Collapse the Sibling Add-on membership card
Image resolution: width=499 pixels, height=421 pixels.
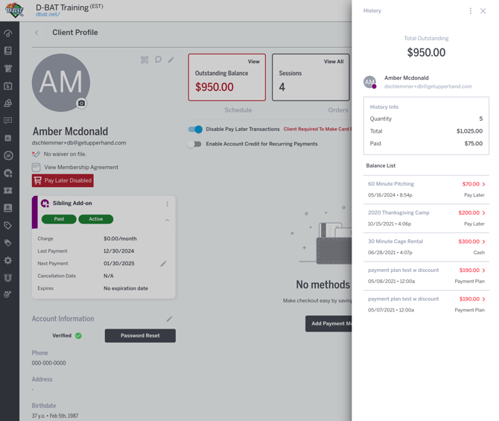[x=167, y=220]
